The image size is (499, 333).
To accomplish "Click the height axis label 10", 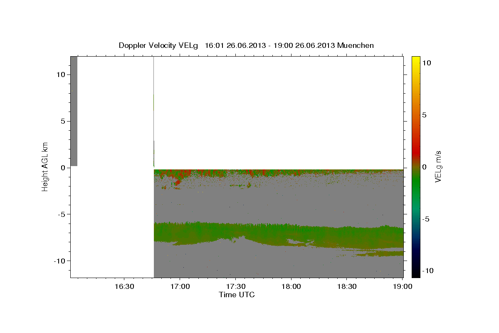I will click(61, 75).
